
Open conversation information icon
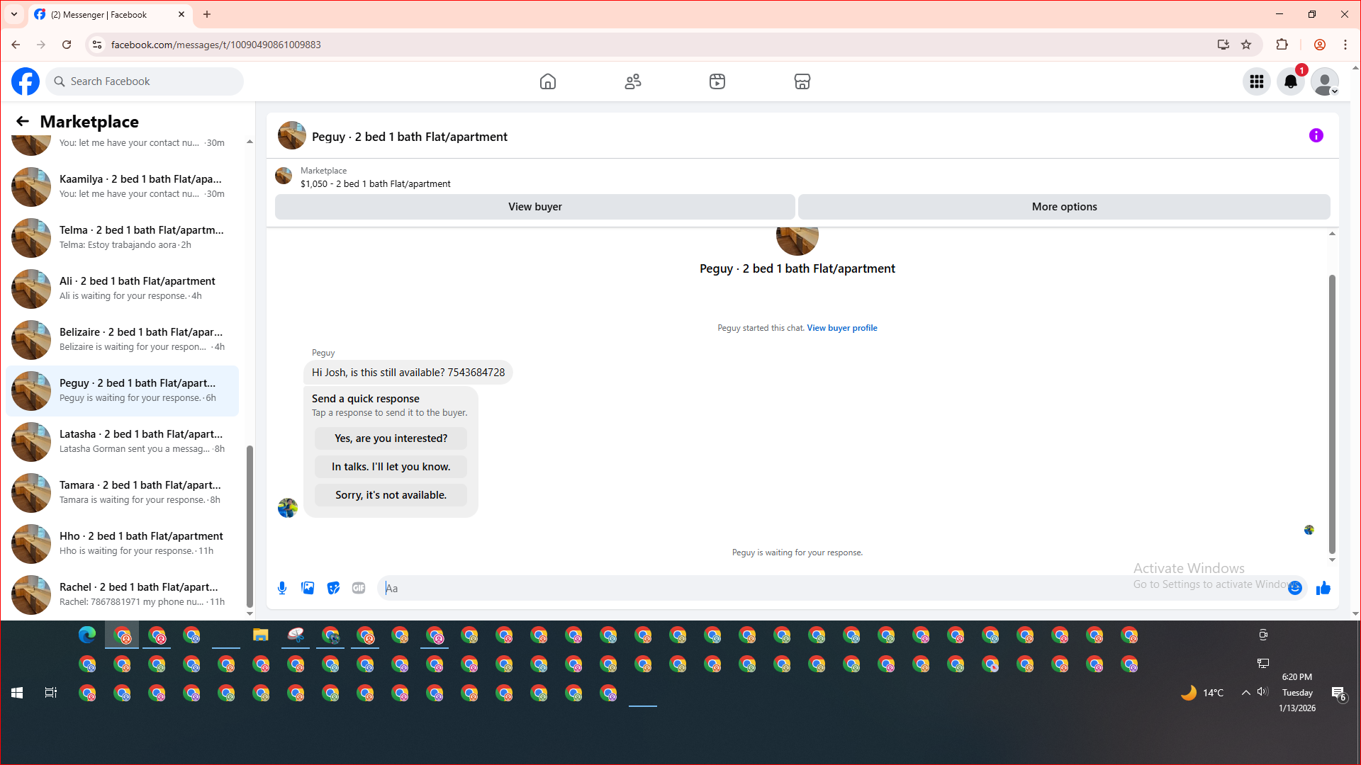coord(1316,135)
